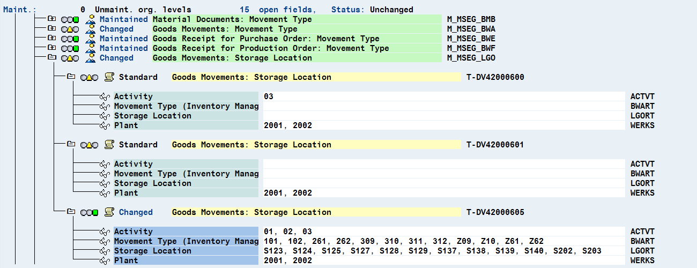
Task: Click glasses icon beside Storage Location in T-DV42000605
Action: (x=105, y=251)
